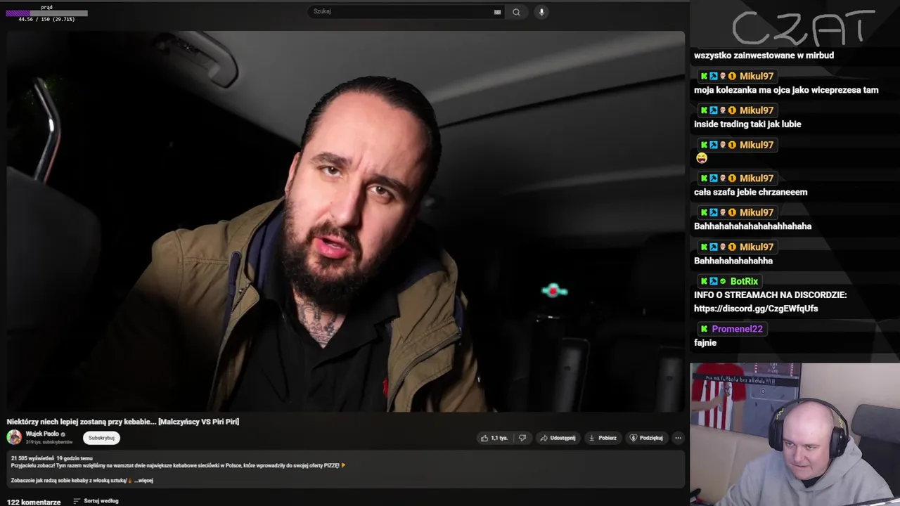
Task: Like the video with thumbs-up 1,1 tys.
Action: (x=494, y=438)
